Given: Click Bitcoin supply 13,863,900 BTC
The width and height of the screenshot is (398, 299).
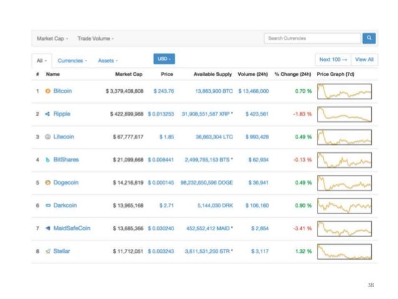Looking at the screenshot, I should click(214, 91).
